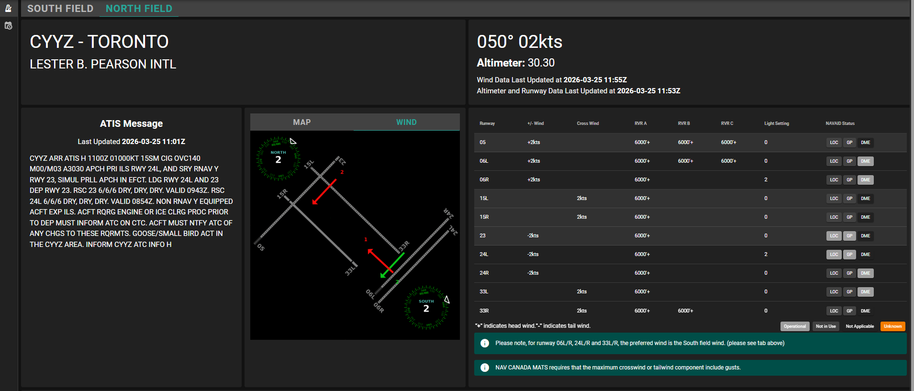Click the RVR B column header
The height and width of the screenshot is (391, 914).
[x=684, y=123]
